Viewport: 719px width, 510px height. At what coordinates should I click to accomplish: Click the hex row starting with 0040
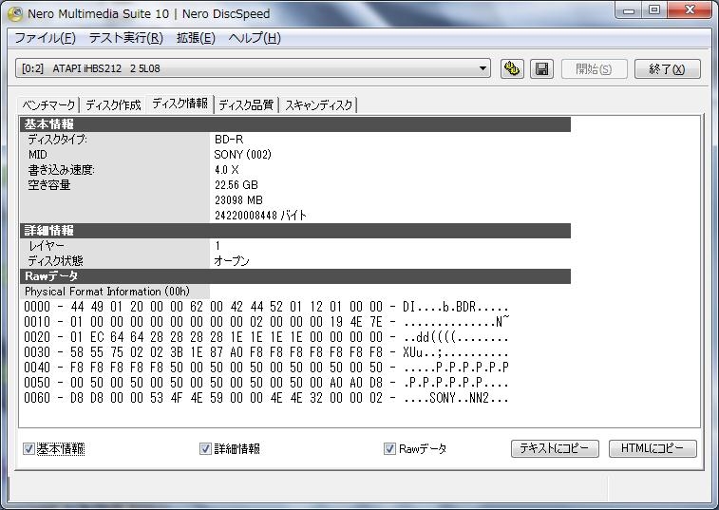pyautogui.click(x=266, y=368)
